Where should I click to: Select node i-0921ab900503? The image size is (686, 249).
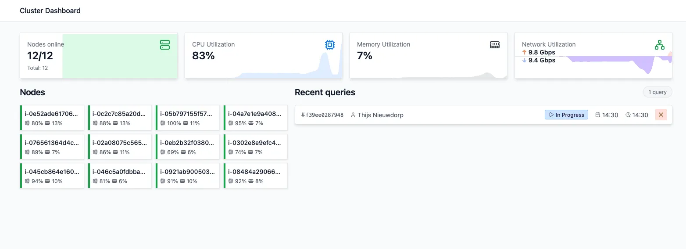[x=188, y=176]
